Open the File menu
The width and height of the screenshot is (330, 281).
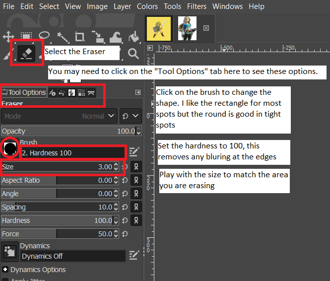tap(8, 6)
